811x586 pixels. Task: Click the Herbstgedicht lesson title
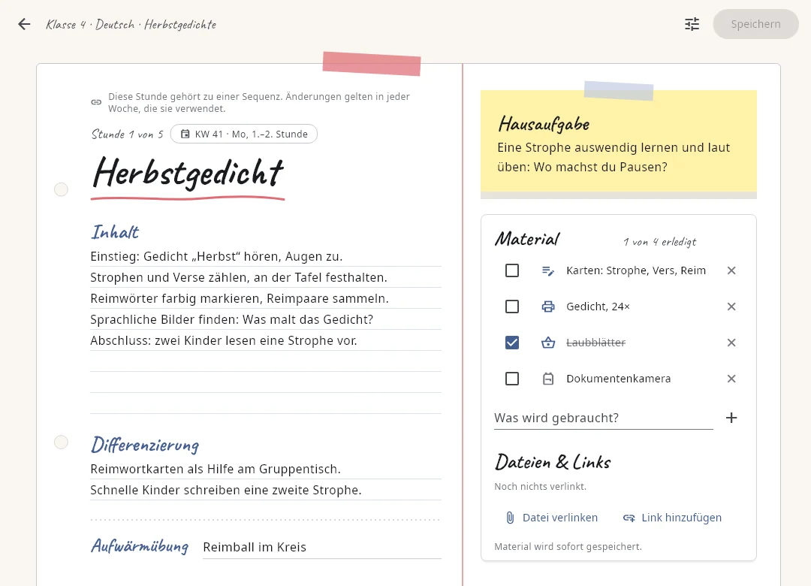tap(188, 173)
